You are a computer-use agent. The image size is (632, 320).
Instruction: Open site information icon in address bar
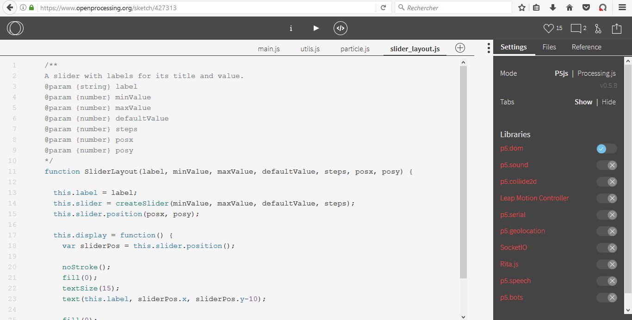click(23, 7)
